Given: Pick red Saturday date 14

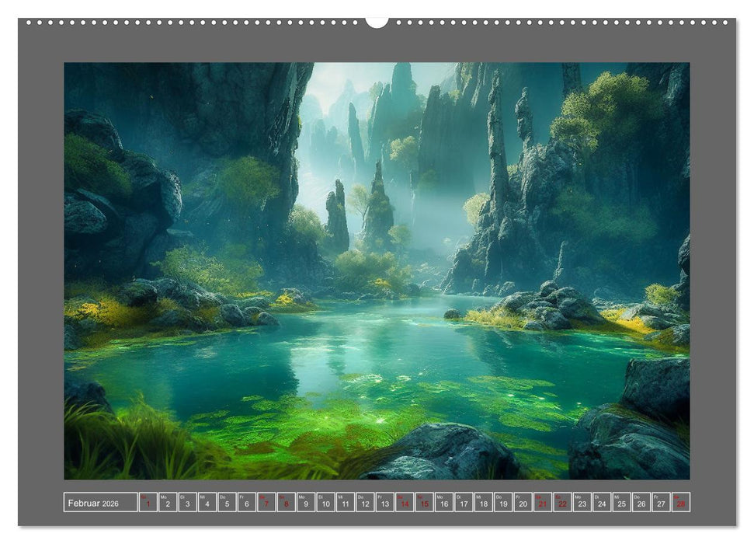Looking at the screenshot, I should pyautogui.click(x=405, y=503).
